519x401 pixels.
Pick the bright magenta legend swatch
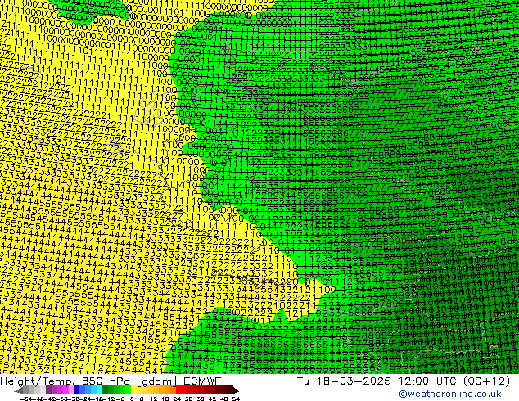coord(65,390)
